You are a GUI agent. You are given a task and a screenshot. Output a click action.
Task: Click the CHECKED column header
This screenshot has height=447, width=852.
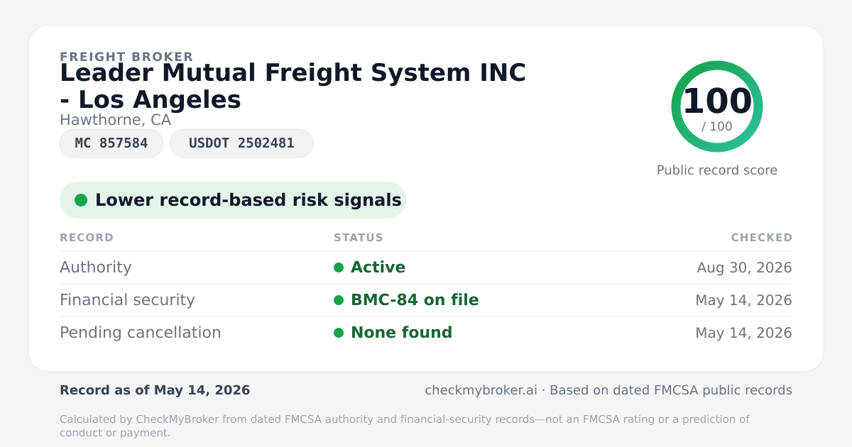(762, 238)
